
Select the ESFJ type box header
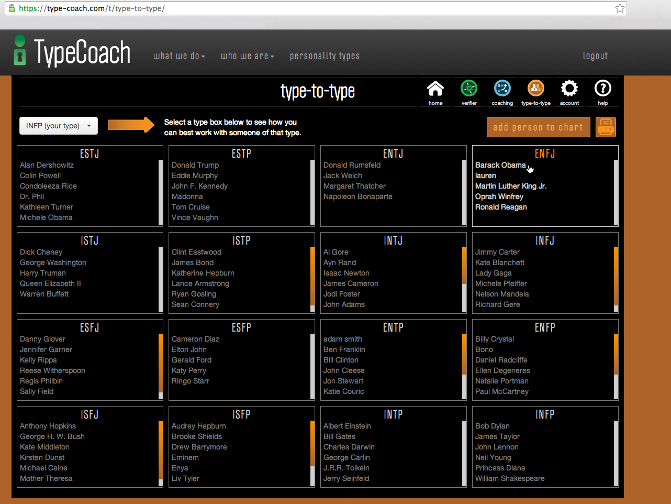pos(90,327)
